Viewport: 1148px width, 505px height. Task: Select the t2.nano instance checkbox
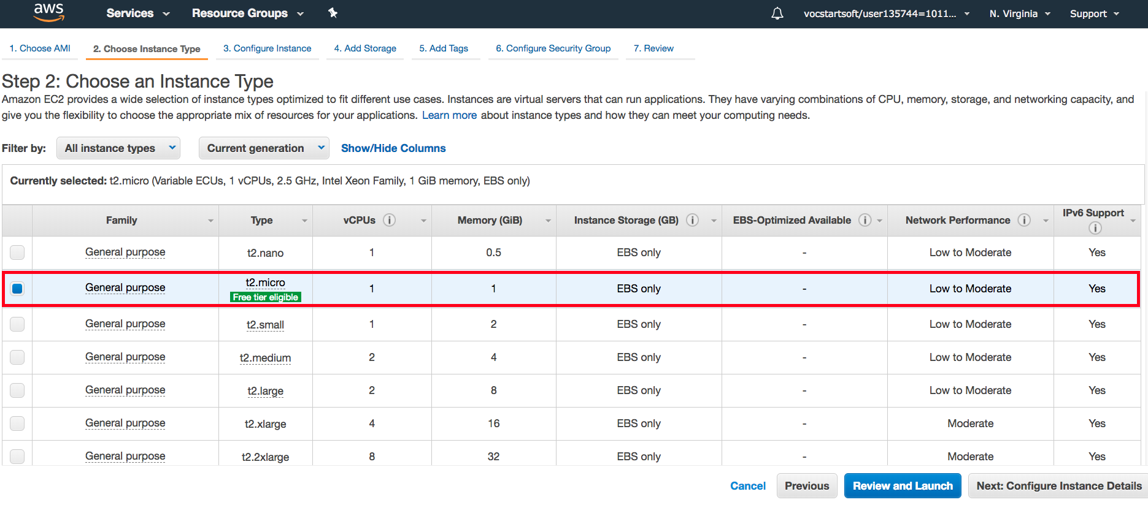(x=17, y=252)
